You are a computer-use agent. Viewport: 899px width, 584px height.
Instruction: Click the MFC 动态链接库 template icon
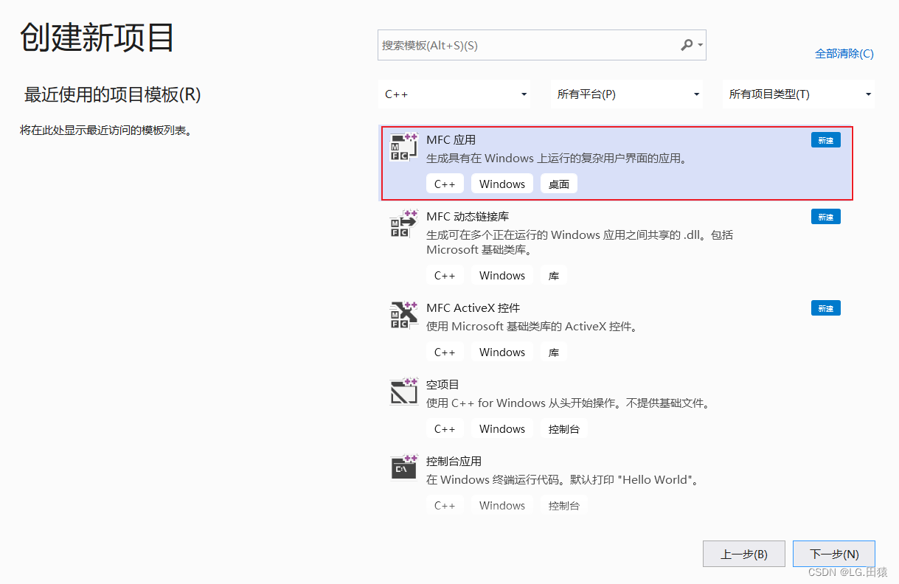[x=404, y=224]
